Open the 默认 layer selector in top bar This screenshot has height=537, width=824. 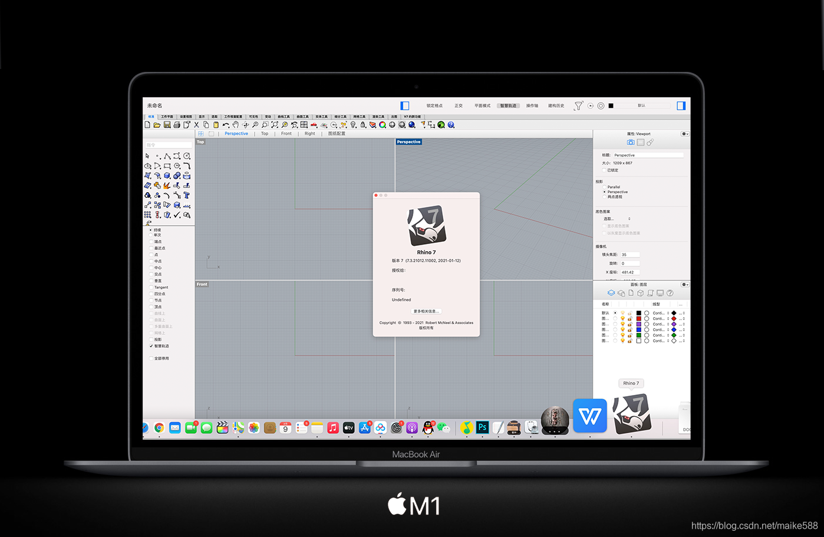click(x=641, y=106)
